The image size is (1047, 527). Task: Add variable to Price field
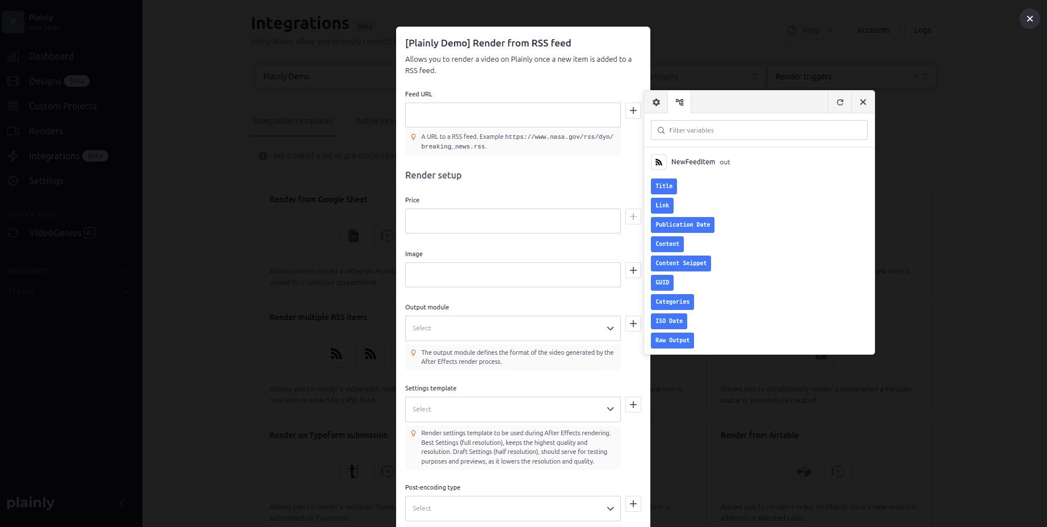[x=633, y=216]
